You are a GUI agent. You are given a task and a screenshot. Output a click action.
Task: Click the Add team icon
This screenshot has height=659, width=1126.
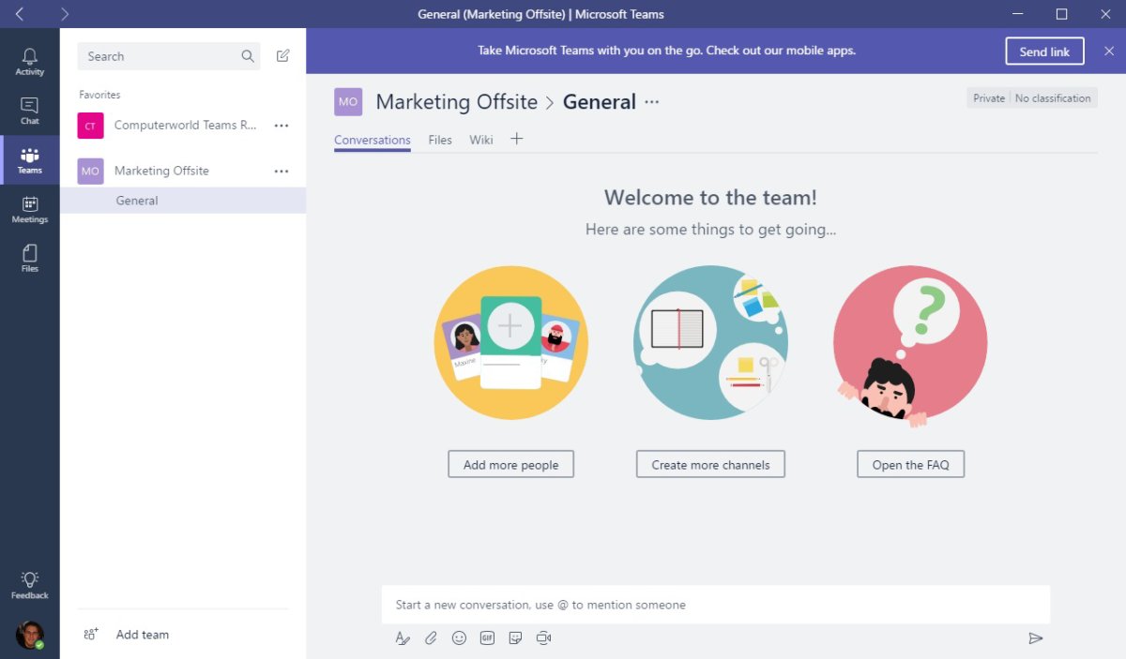click(91, 635)
